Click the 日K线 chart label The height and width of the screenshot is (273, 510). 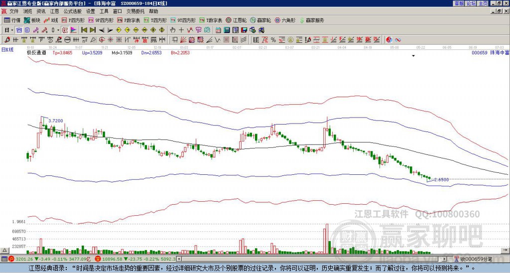coord(7,50)
